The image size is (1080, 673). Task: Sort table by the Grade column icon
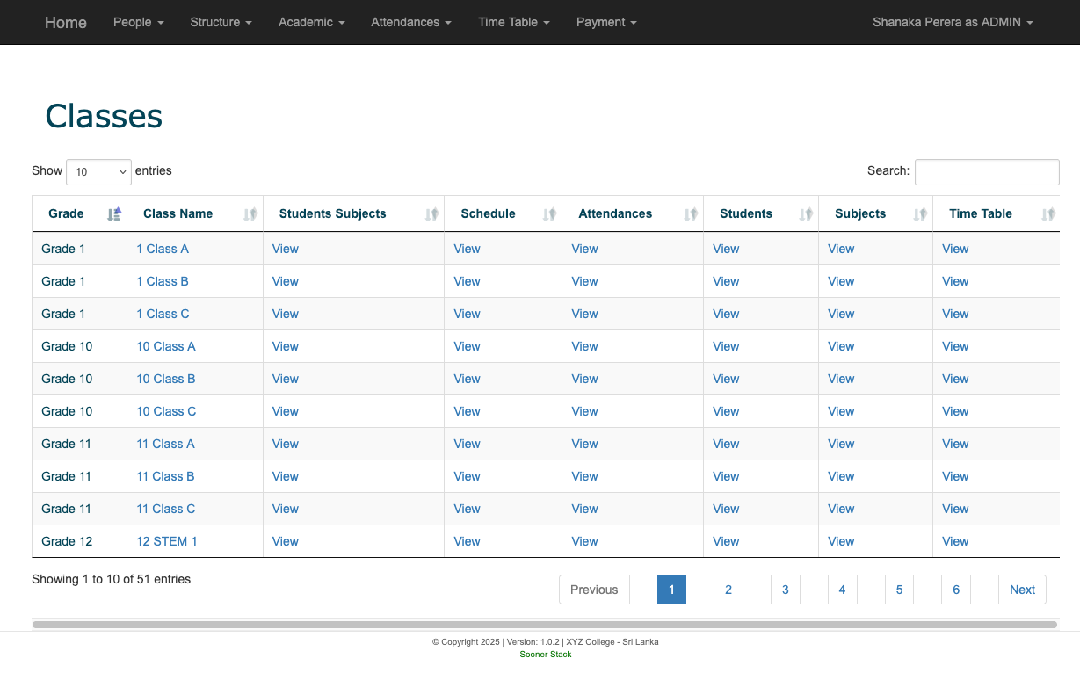pyautogui.click(x=114, y=214)
